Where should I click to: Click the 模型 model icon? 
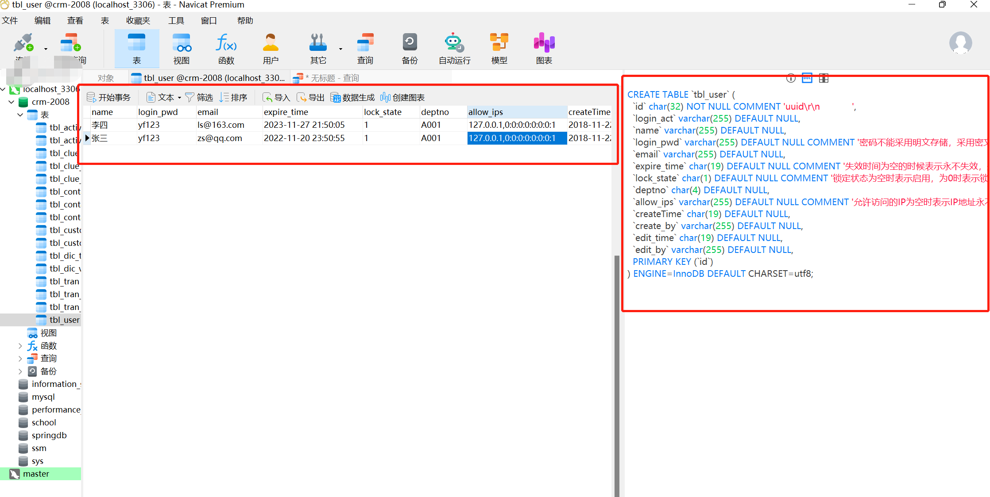499,48
